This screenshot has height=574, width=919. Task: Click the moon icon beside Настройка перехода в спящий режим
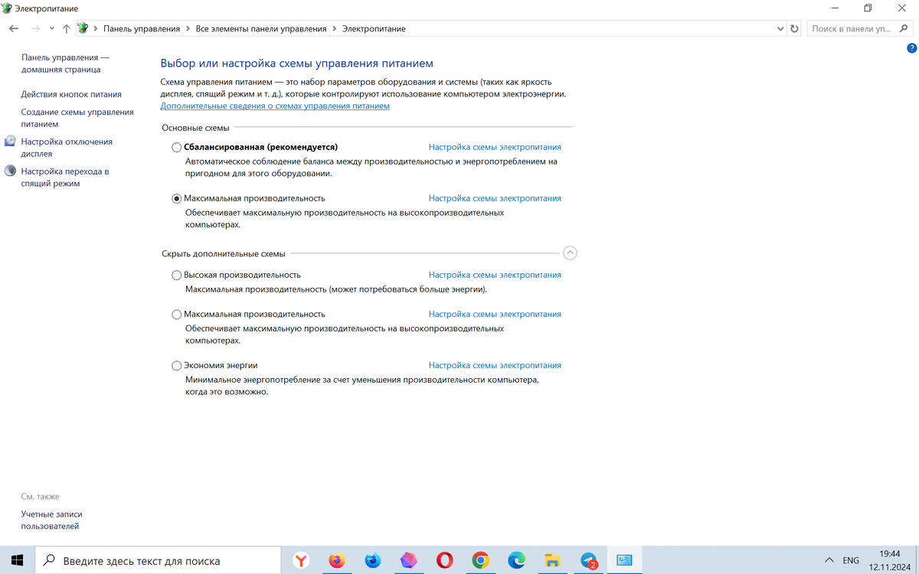coord(10,171)
